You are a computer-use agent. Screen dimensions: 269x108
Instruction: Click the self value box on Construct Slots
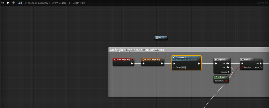[183, 68]
